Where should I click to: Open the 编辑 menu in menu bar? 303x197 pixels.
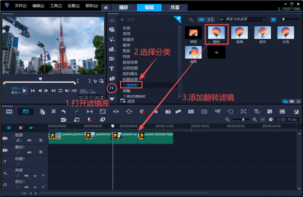coord(38,6)
